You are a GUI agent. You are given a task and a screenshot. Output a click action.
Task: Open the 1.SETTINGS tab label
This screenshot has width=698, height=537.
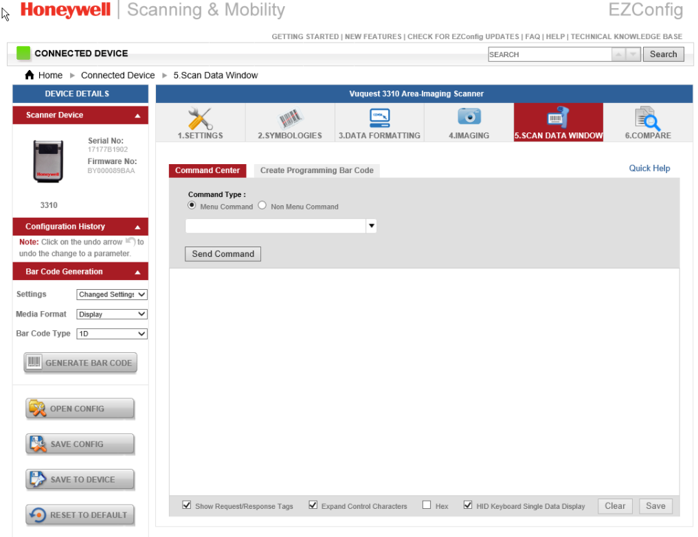point(201,135)
